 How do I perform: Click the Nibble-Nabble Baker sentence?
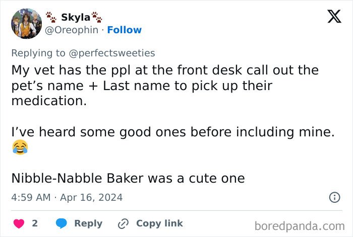coord(128,178)
